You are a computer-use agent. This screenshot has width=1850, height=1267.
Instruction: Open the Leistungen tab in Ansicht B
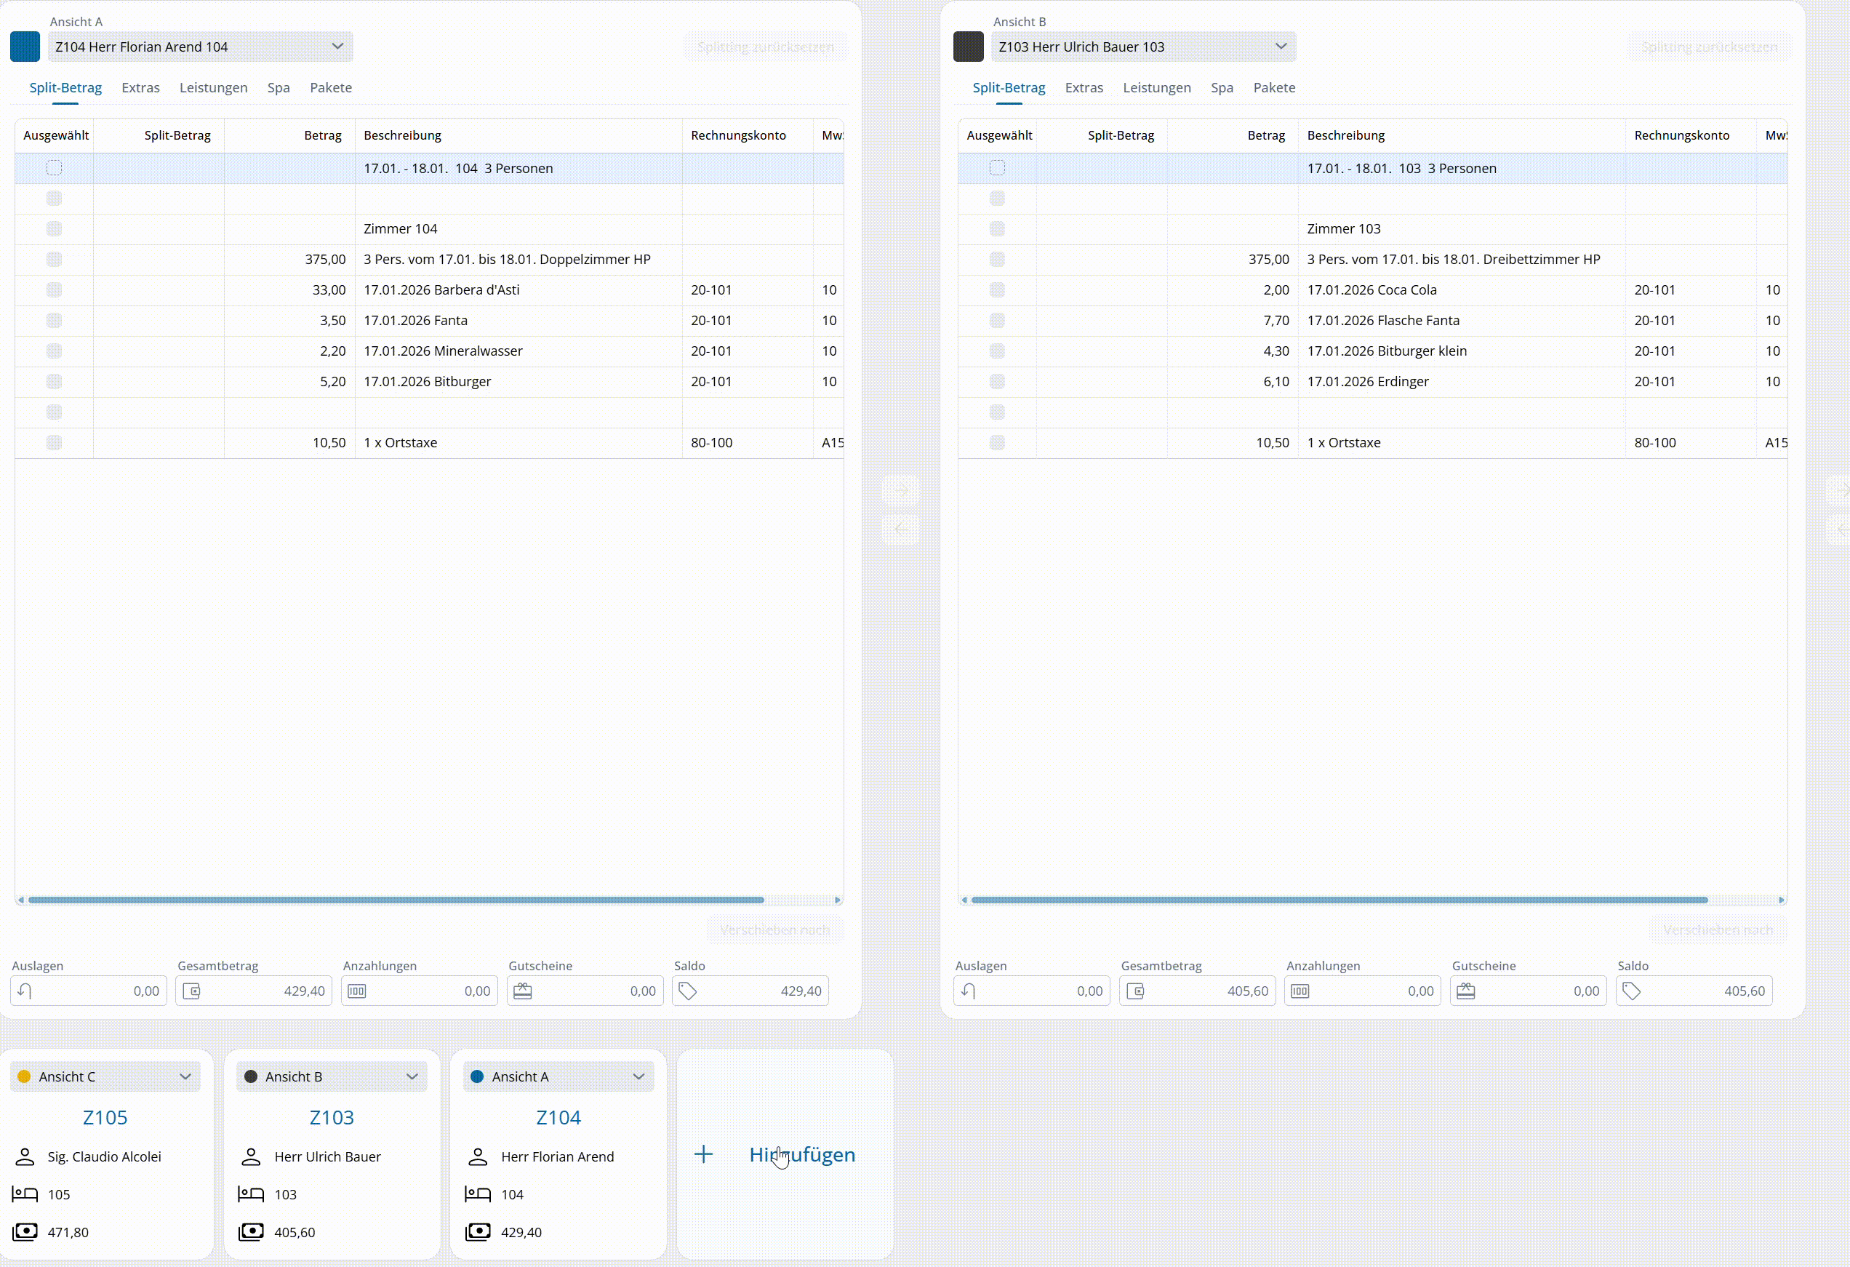pos(1157,87)
